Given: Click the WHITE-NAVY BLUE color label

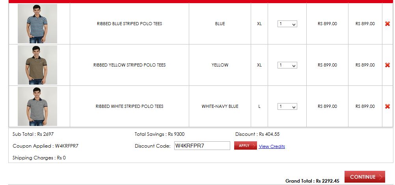Looking at the screenshot, I should click(x=220, y=106).
